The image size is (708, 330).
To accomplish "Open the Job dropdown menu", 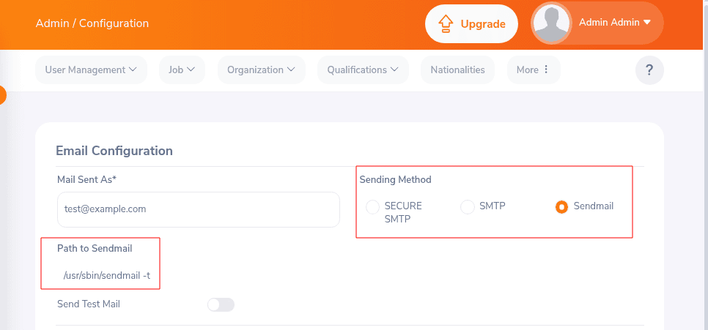I will [182, 70].
